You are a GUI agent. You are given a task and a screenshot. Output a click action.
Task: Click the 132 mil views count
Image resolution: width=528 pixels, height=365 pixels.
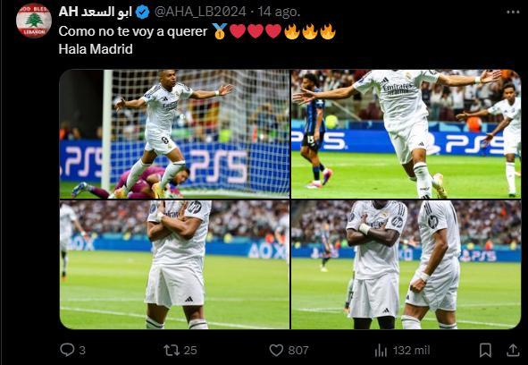coord(412,350)
